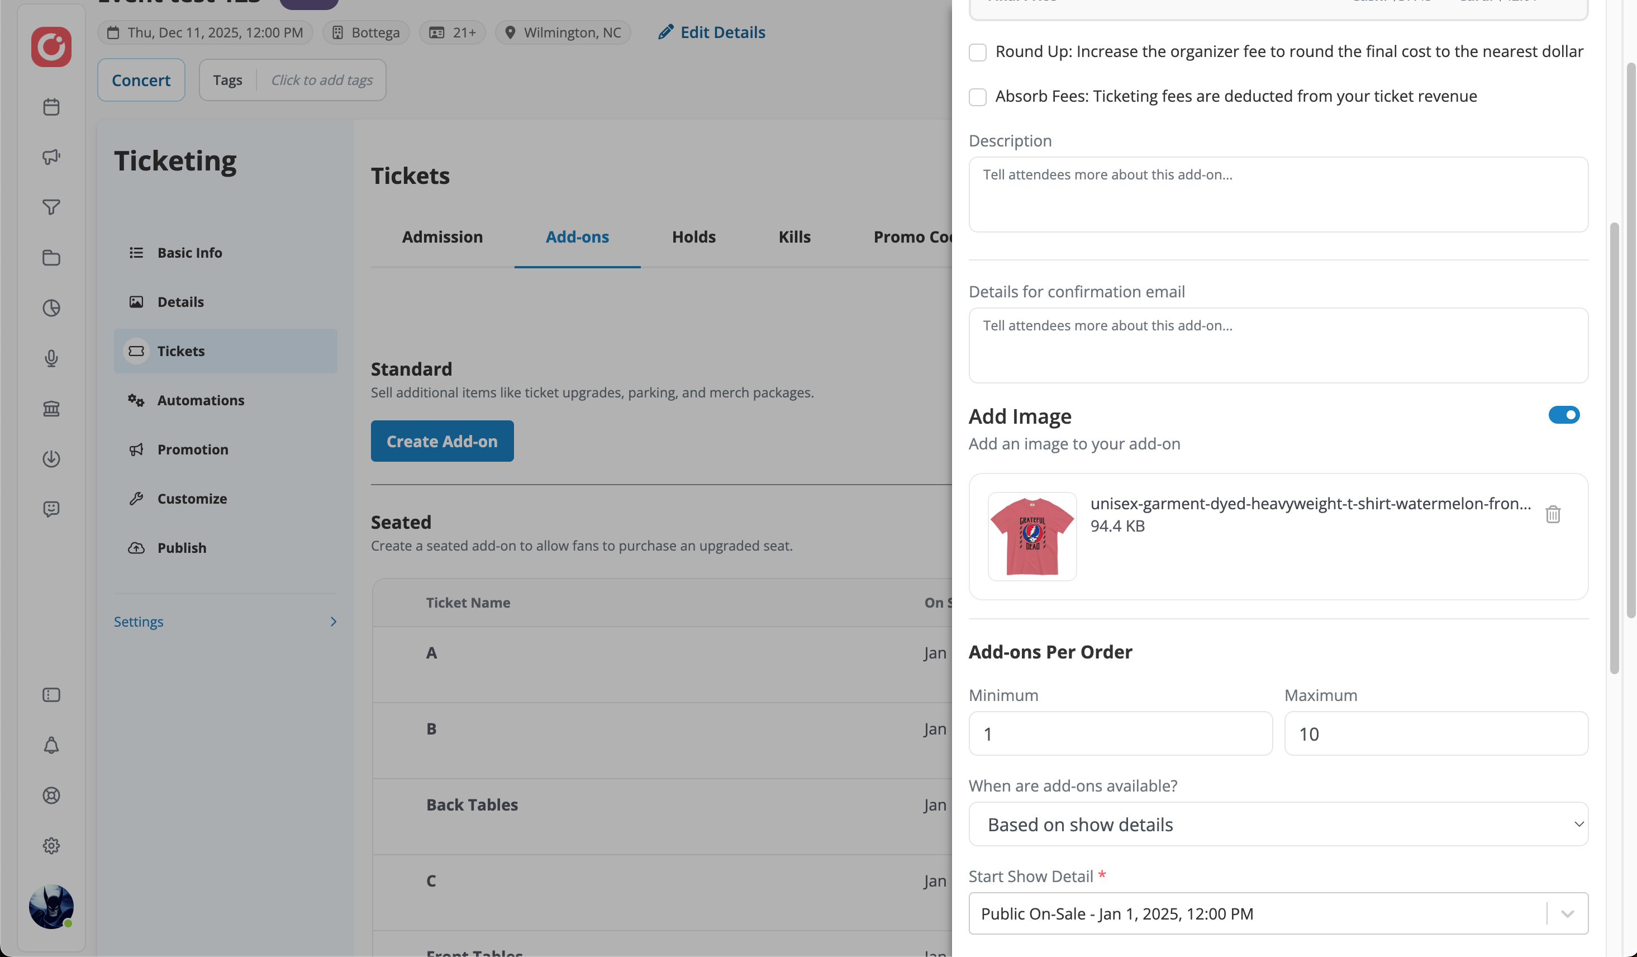Click the Maximum add-ons input field
The width and height of the screenshot is (1637, 957).
point(1436,734)
